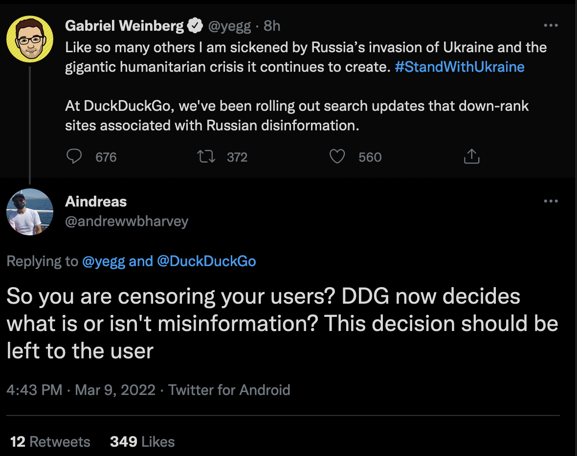Like Gabriel Weinberg's tweet via heart icon
The height and width of the screenshot is (456, 577).
[337, 157]
